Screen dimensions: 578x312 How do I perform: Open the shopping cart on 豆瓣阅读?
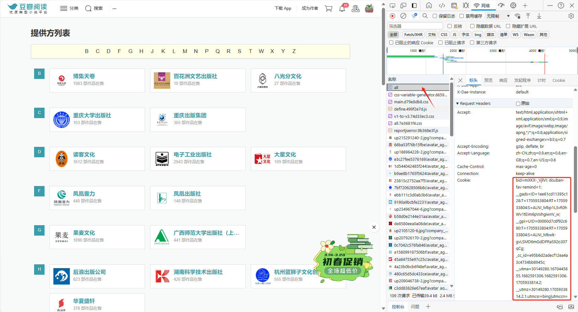point(328,9)
